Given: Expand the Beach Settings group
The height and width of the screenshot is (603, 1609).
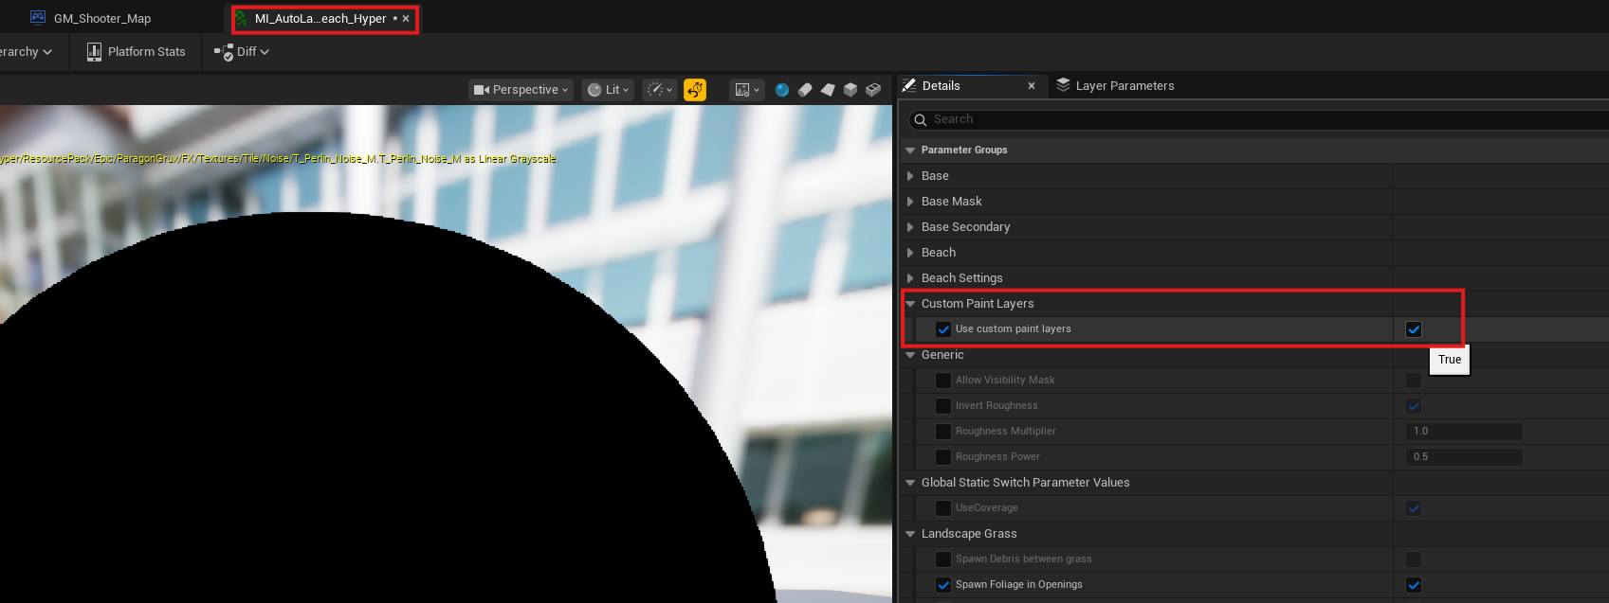Looking at the screenshot, I should coord(910,278).
